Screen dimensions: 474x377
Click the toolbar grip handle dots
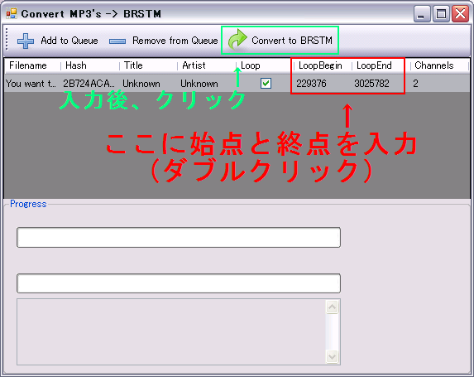click(x=7, y=40)
